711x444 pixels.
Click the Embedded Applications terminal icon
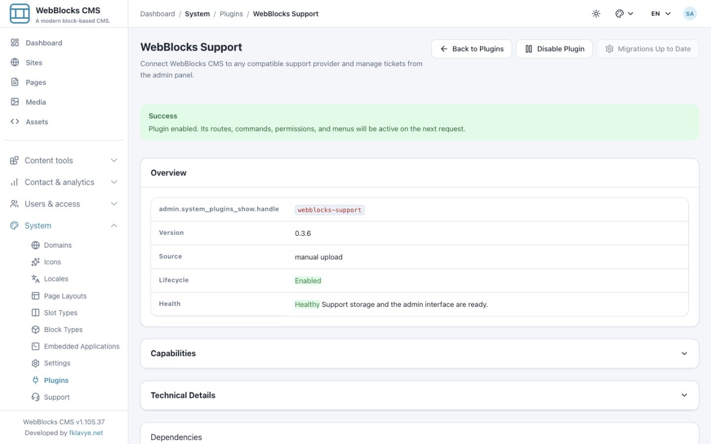36,346
